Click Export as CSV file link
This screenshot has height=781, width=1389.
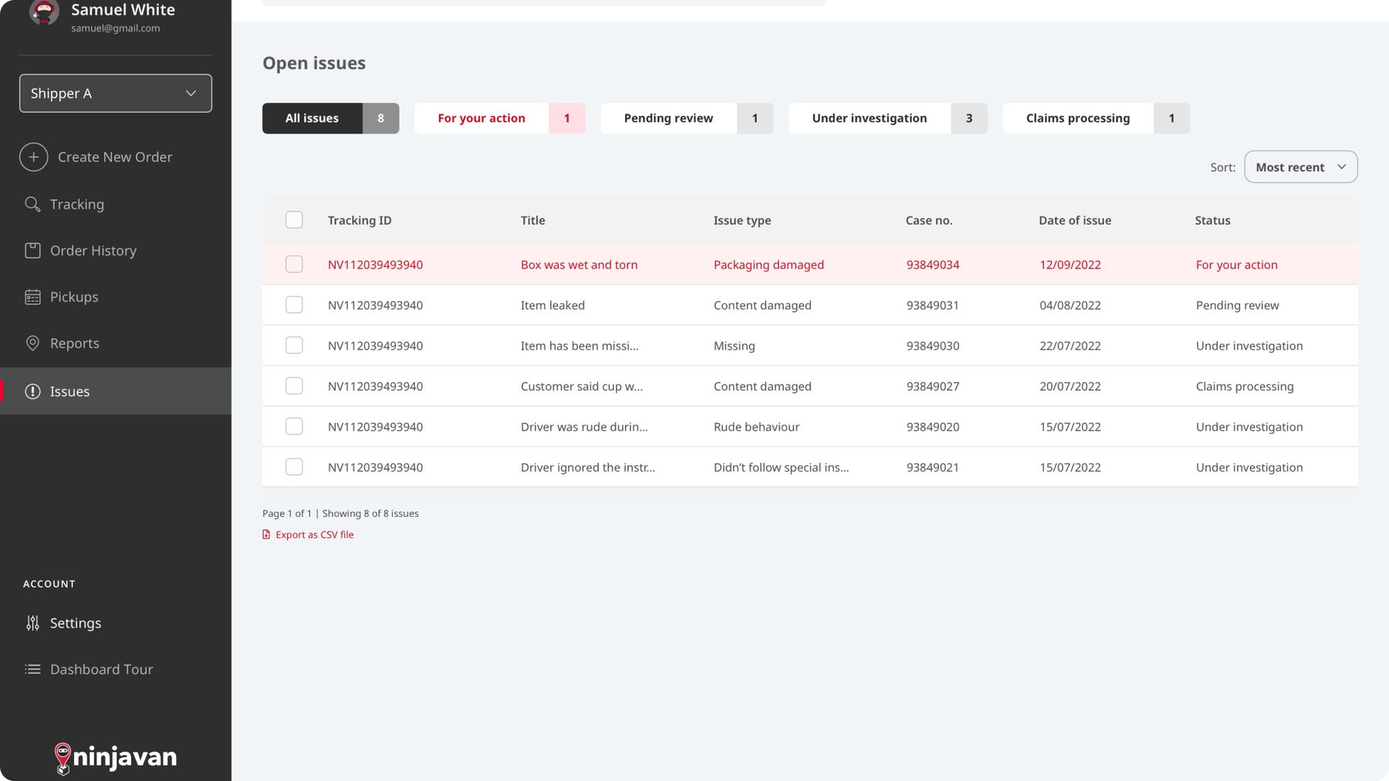click(315, 534)
